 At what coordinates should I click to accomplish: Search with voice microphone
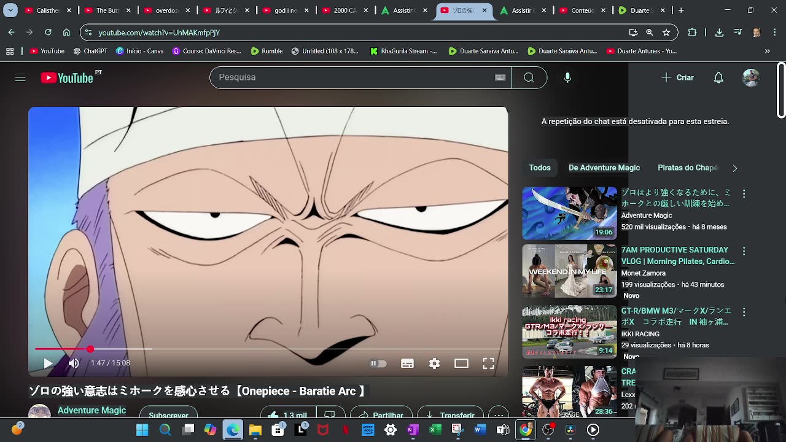pos(567,77)
